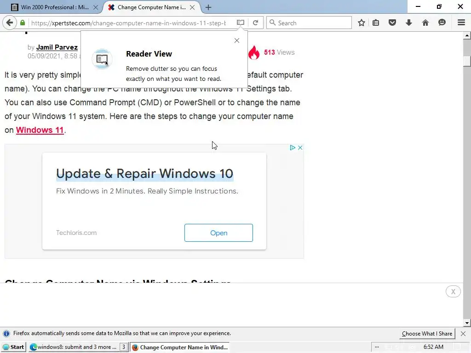This screenshot has height=353, width=471.
Task: Close the bottom banner with round X button
Action: click(x=453, y=291)
